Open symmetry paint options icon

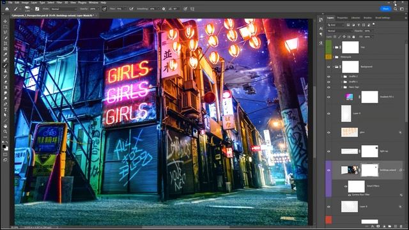(192, 9)
